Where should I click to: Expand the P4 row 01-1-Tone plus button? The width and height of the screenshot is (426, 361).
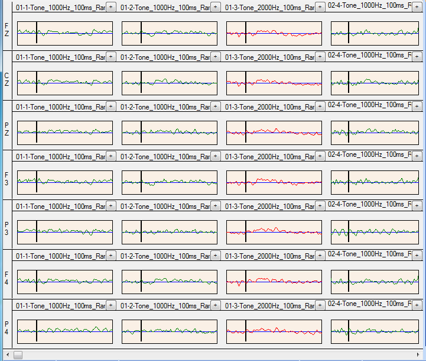(x=111, y=305)
